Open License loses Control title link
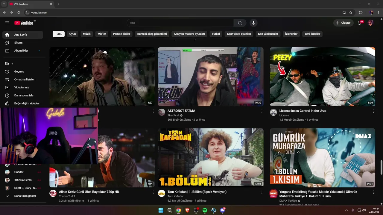Screen dimensions: 383x215 (303, 111)
